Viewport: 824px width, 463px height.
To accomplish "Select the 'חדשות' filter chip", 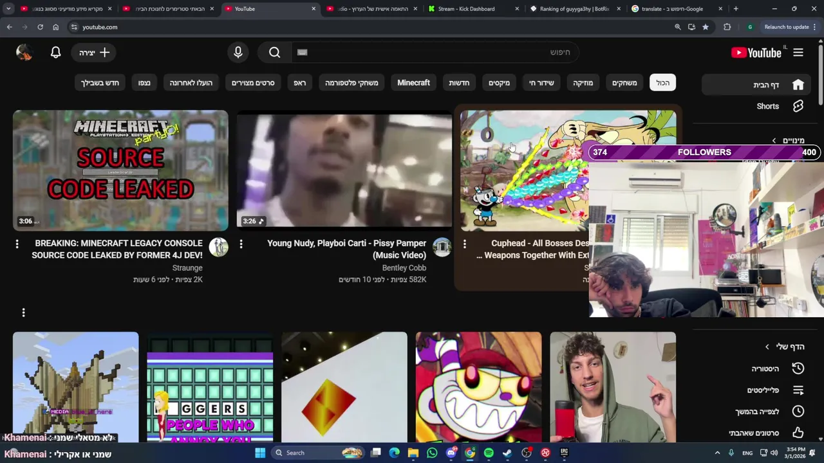I will (x=459, y=83).
